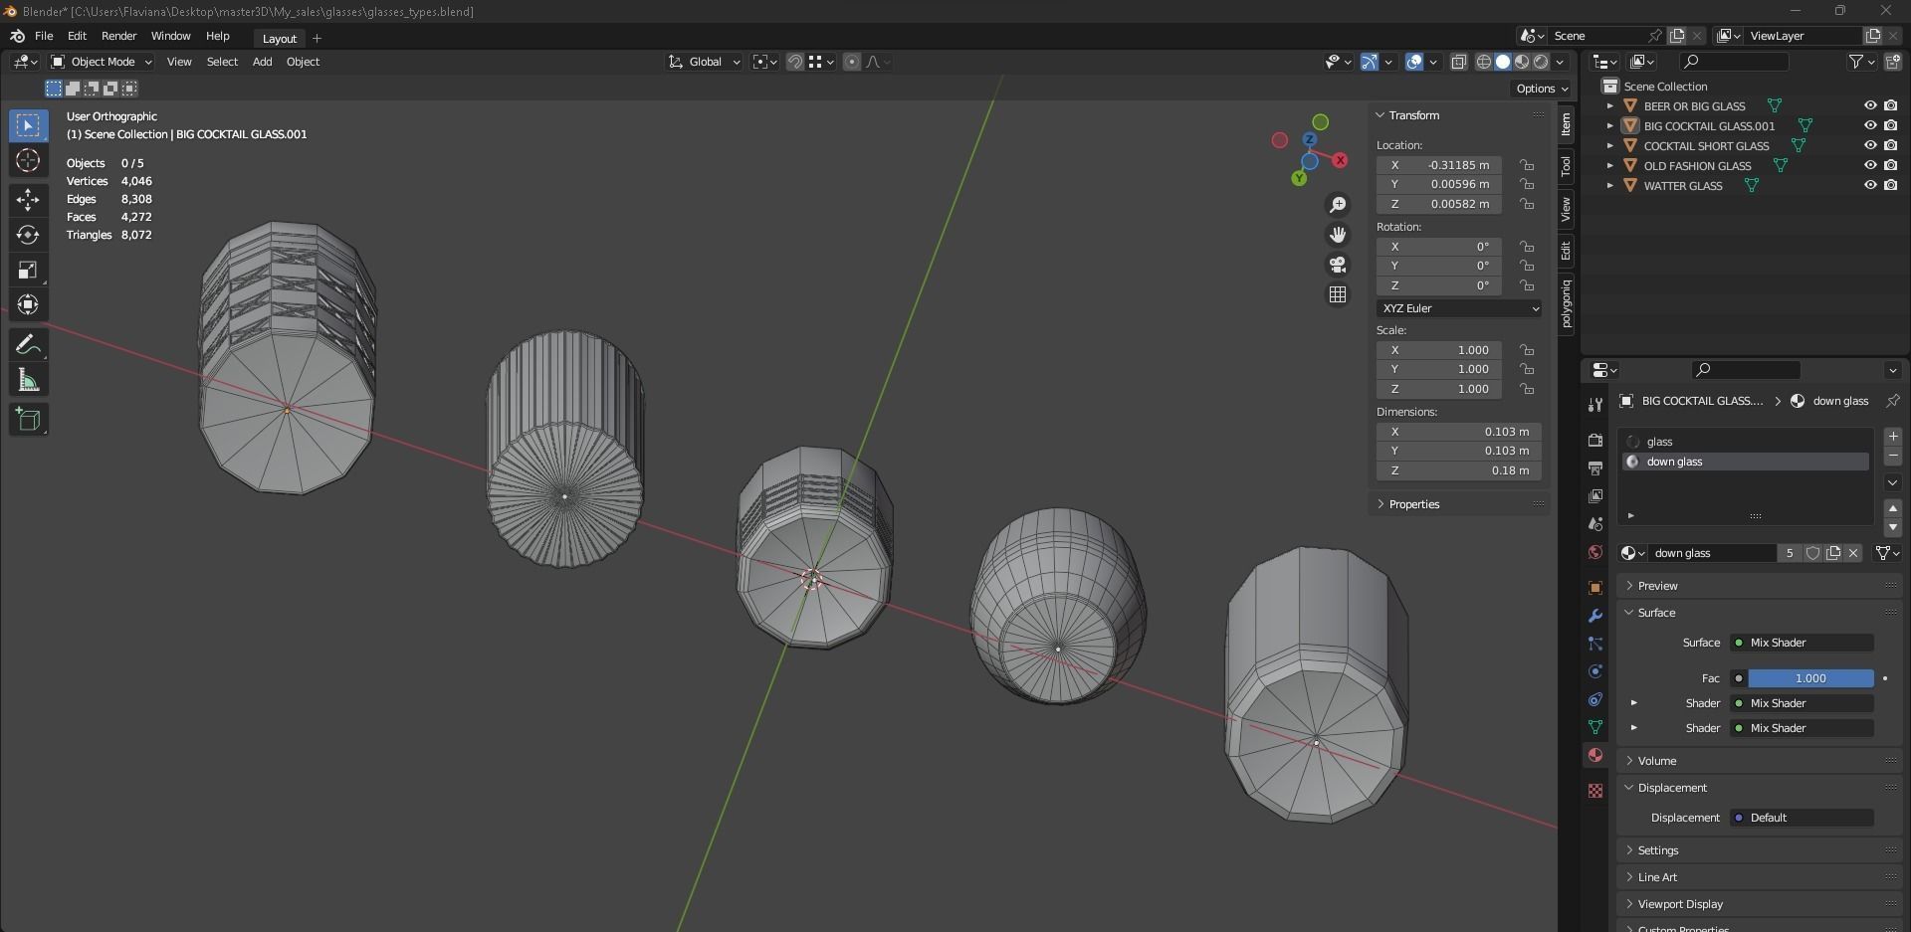Hide BIG COCKTAIL GLASS.001 with eye icon
The height and width of the screenshot is (932, 1911).
1870,125
